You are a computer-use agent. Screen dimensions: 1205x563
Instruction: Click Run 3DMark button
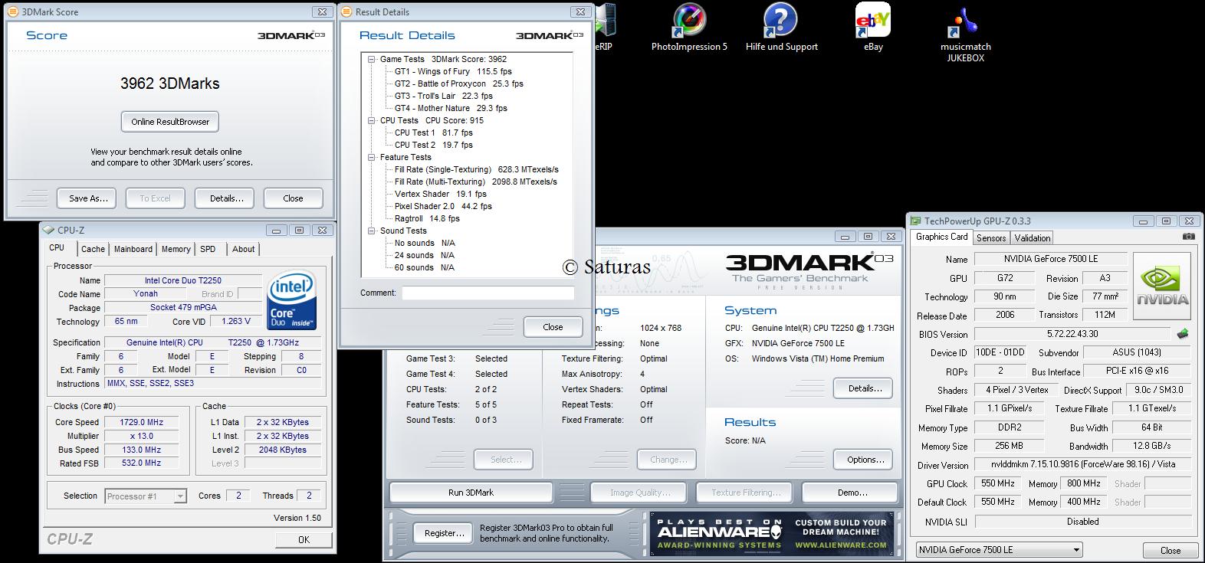(471, 493)
